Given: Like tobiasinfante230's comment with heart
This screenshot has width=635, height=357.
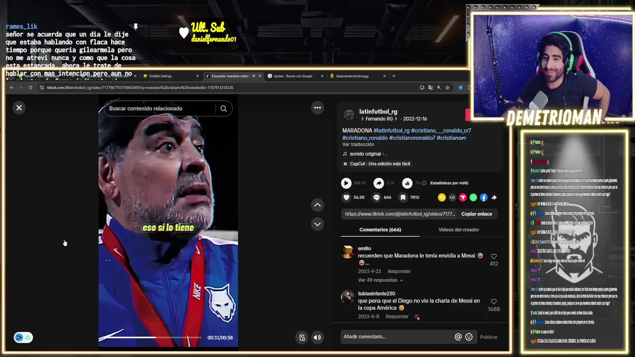Looking at the screenshot, I should pos(494,301).
